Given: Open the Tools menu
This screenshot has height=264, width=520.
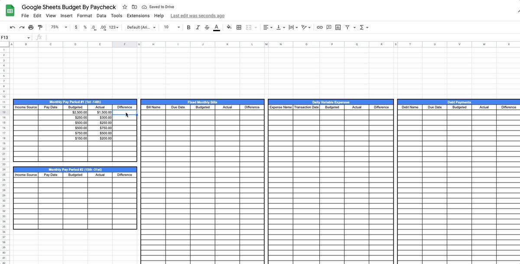Looking at the screenshot, I should [x=116, y=16].
